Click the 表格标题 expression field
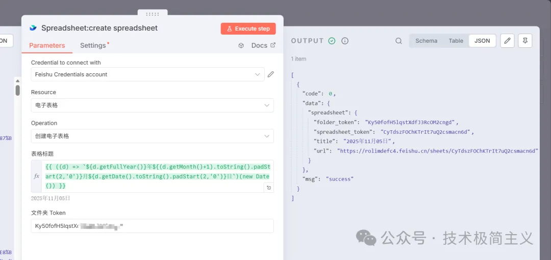Screen dimensions: 551x260 click(x=158, y=176)
